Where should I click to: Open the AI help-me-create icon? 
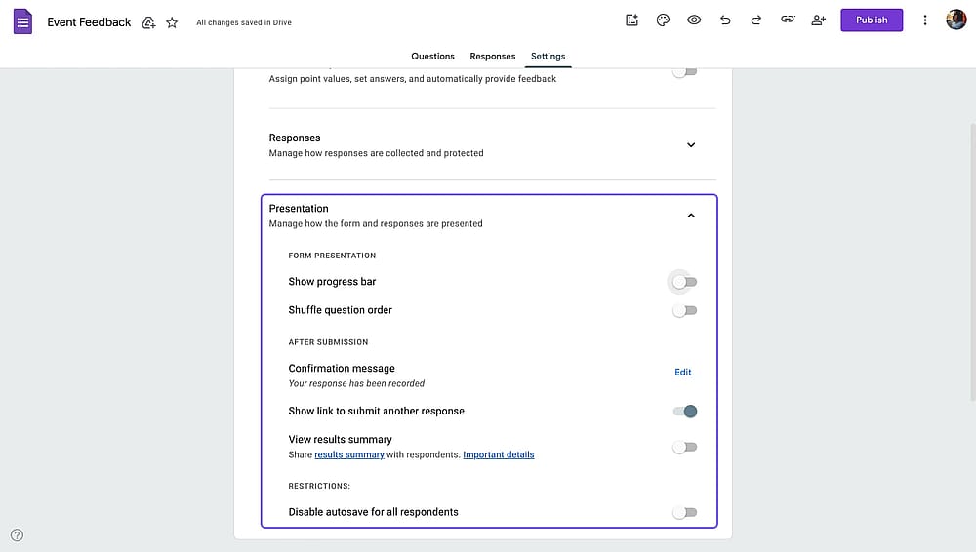(x=631, y=20)
